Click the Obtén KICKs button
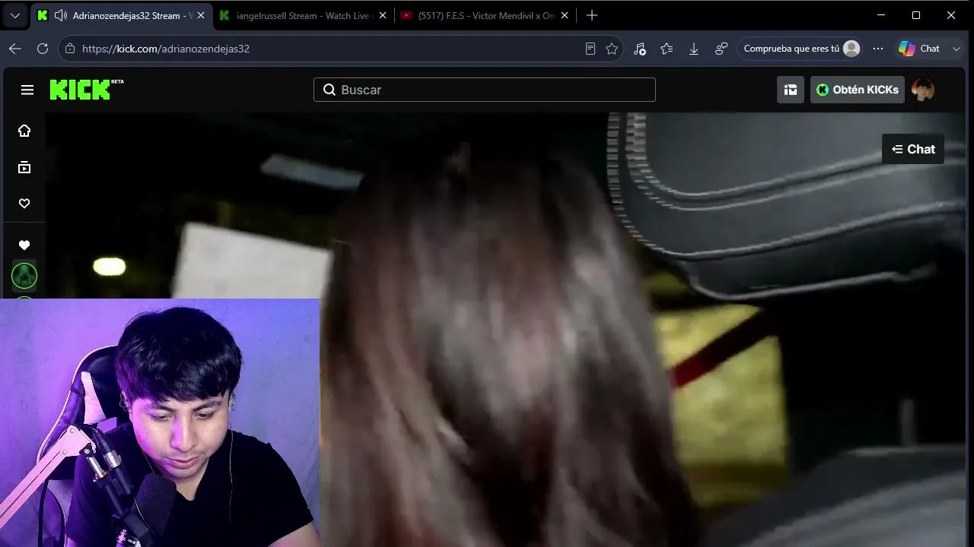 coord(857,90)
